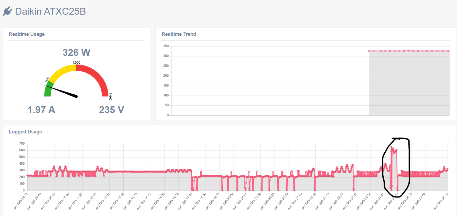This screenshot has width=457, height=216.
Task: Click the Jan 15th 17:43 time label
Action: pyautogui.click(x=185, y=201)
